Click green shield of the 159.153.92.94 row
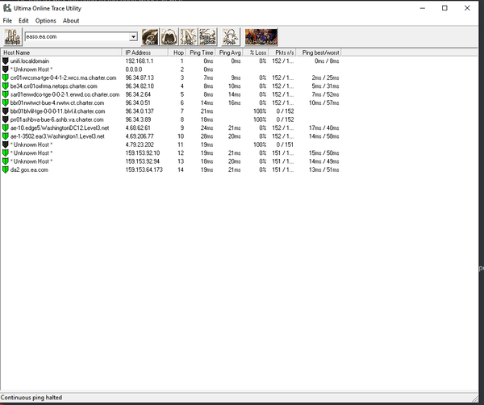Viewport: 484px width, 405px height. (x=6, y=161)
